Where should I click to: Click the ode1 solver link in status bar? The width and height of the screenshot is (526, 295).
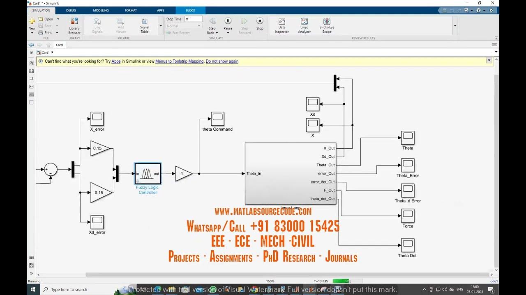point(494,281)
